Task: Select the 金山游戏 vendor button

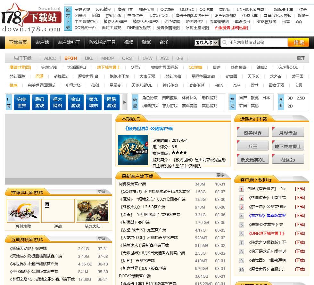Action: click(x=76, y=102)
